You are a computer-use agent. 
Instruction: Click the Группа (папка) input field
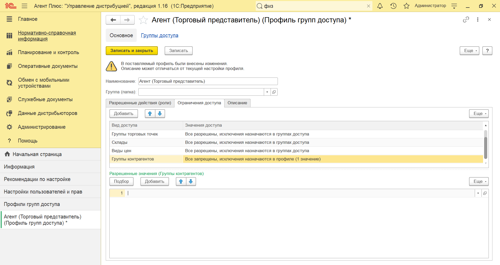point(201,92)
